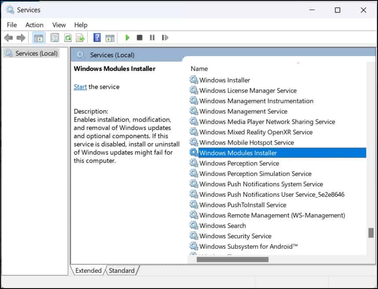Viewport: 378px width, 289px height.
Task: Sort list by the Name column header
Action: (199, 69)
